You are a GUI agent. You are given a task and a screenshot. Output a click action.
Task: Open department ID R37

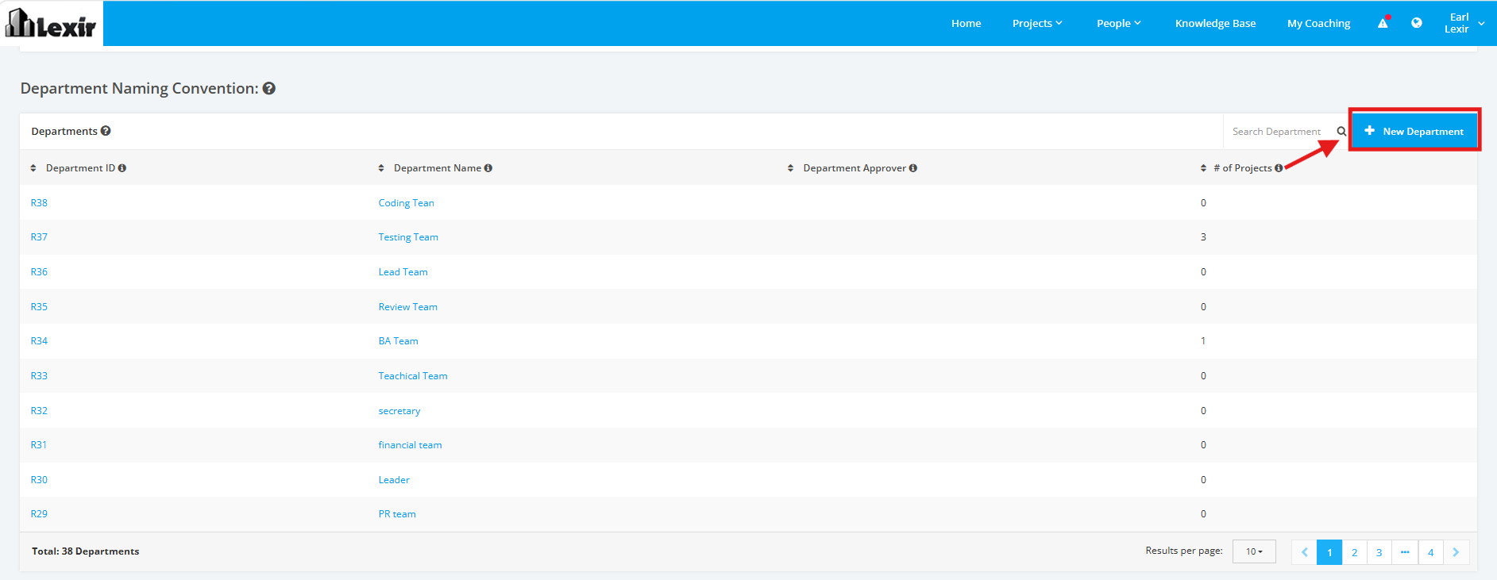[x=39, y=237]
